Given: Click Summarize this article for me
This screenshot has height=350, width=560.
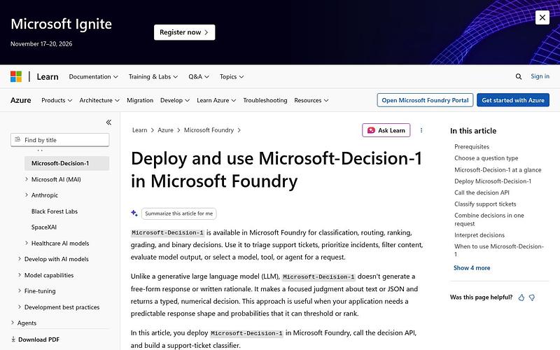Looking at the screenshot, I should coord(179,213).
